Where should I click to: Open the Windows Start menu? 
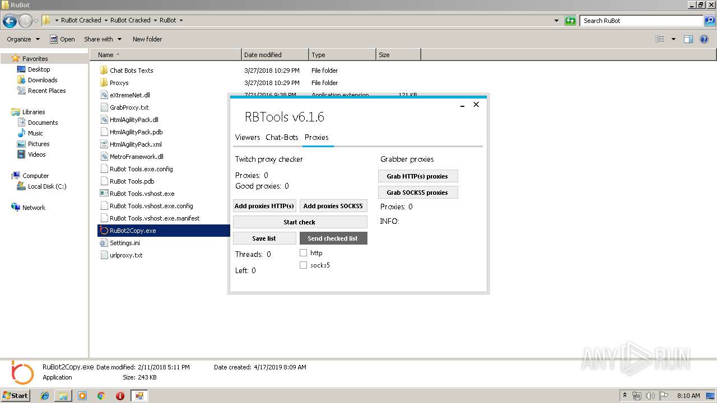click(15, 395)
